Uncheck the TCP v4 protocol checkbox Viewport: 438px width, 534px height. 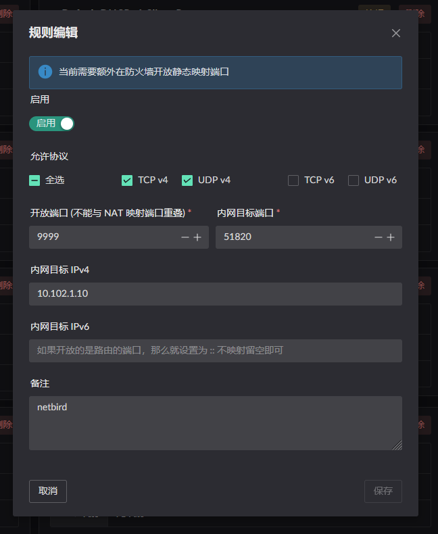pyautogui.click(x=127, y=180)
